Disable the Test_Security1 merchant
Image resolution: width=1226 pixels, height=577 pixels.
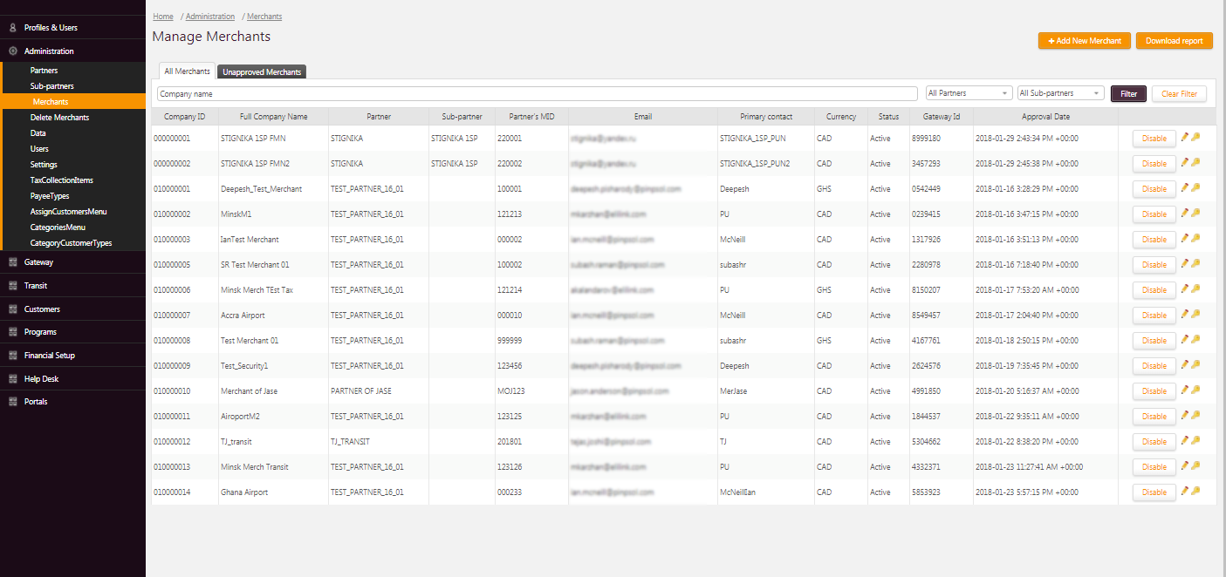(1154, 366)
